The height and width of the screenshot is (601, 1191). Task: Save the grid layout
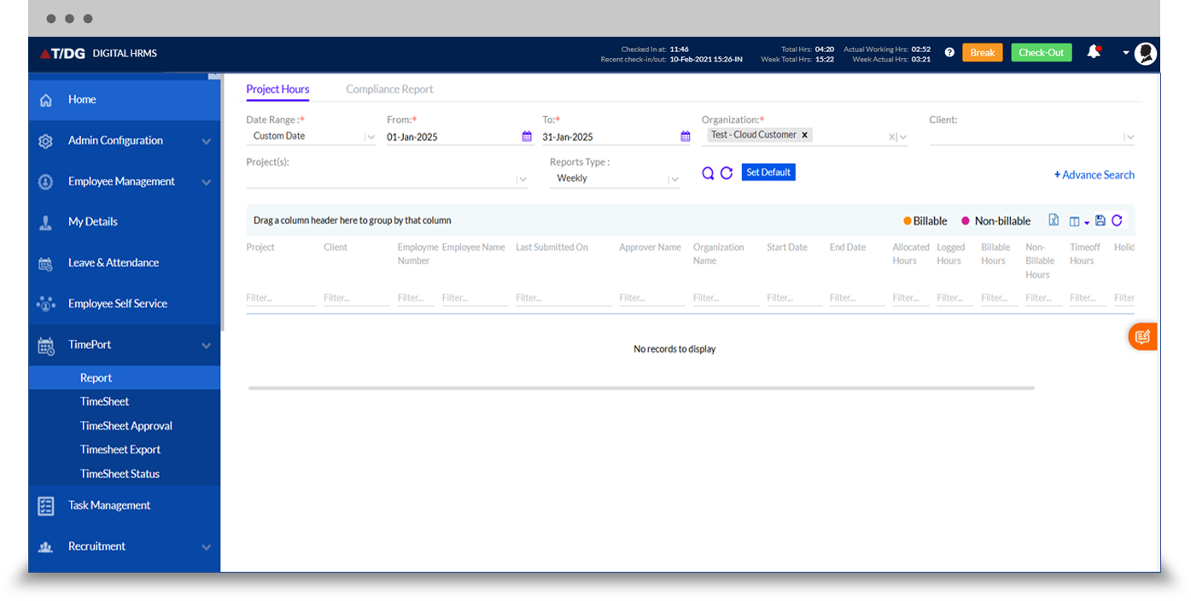point(1100,220)
